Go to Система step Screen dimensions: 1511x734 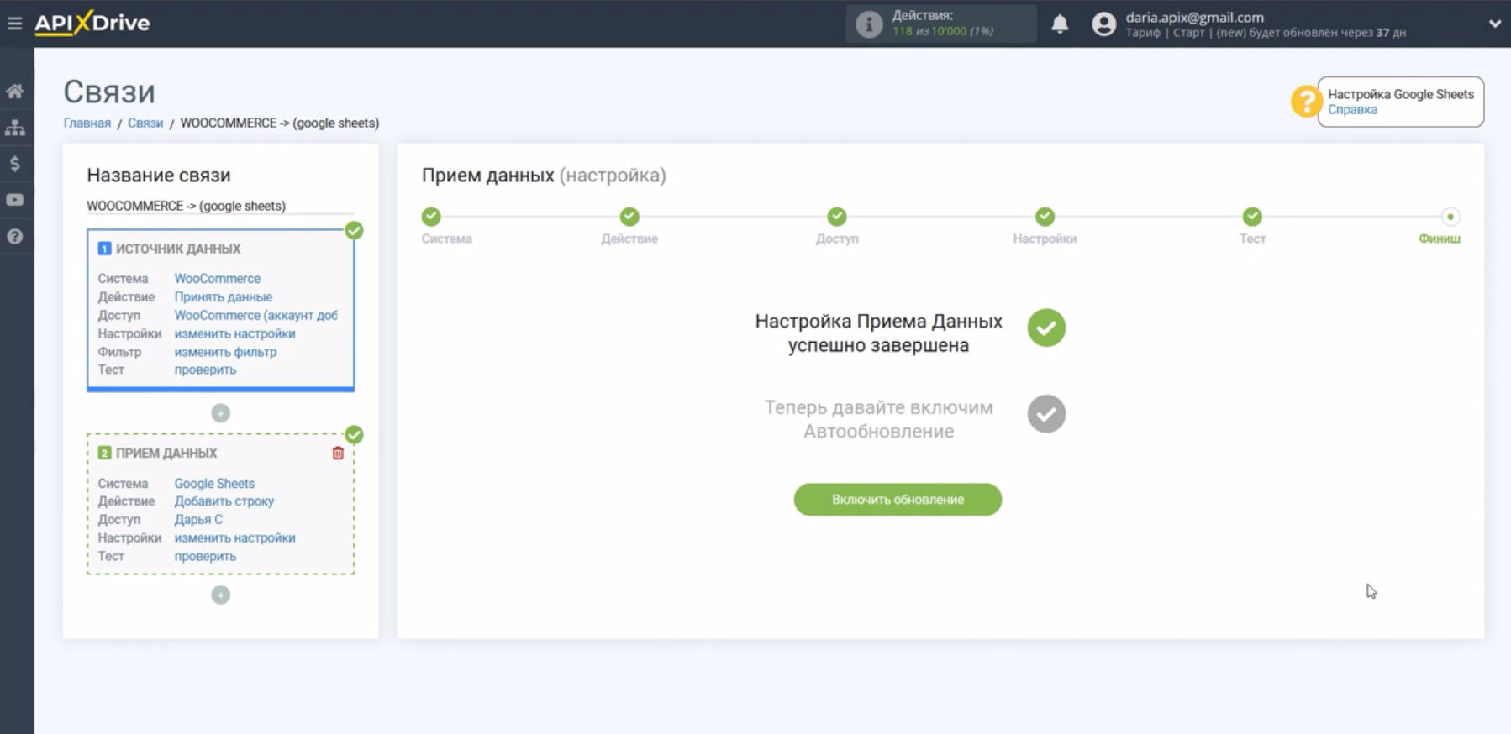431,217
